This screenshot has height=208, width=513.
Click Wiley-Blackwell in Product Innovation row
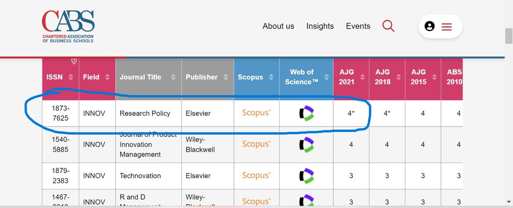tap(200, 144)
